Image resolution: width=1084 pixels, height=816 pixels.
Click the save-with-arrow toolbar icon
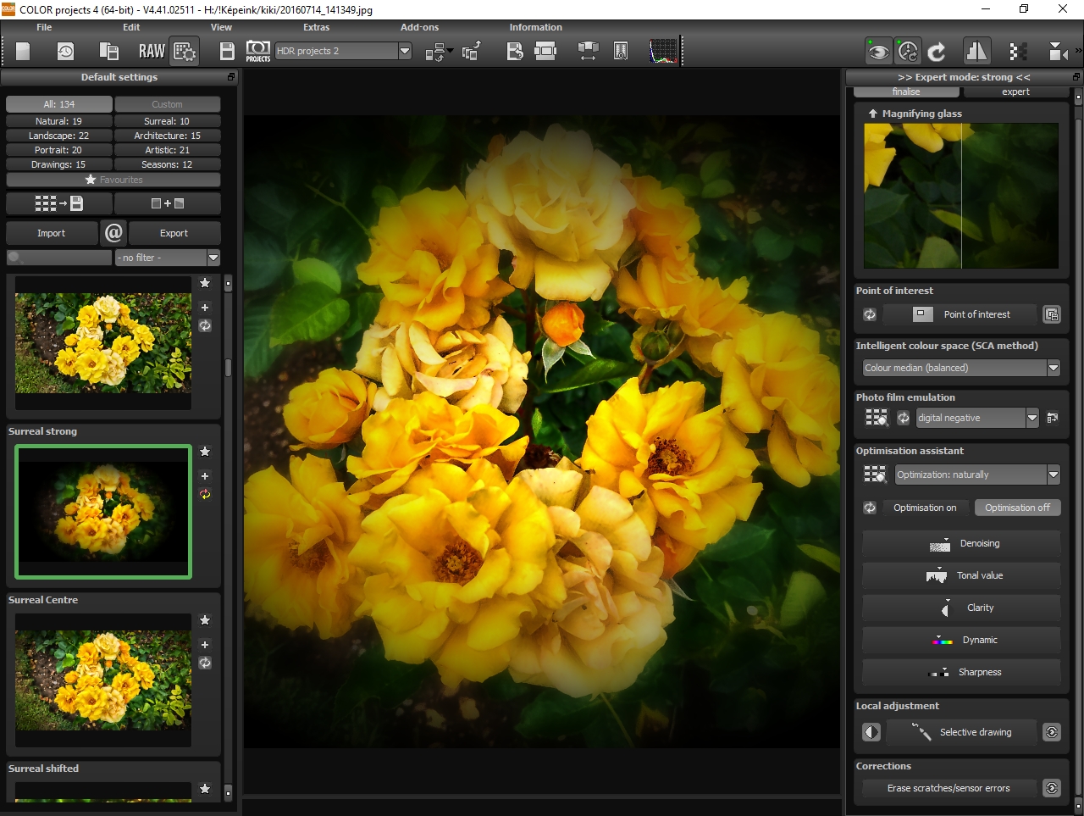coord(515,51)
